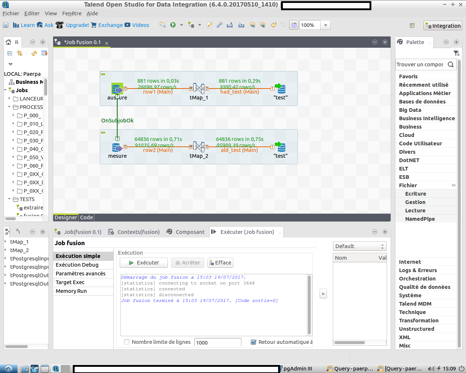Image resolution: width=466 pixels, height=373 pixels.
Task: Switch to the Composant tab
Action: [186, 232]
